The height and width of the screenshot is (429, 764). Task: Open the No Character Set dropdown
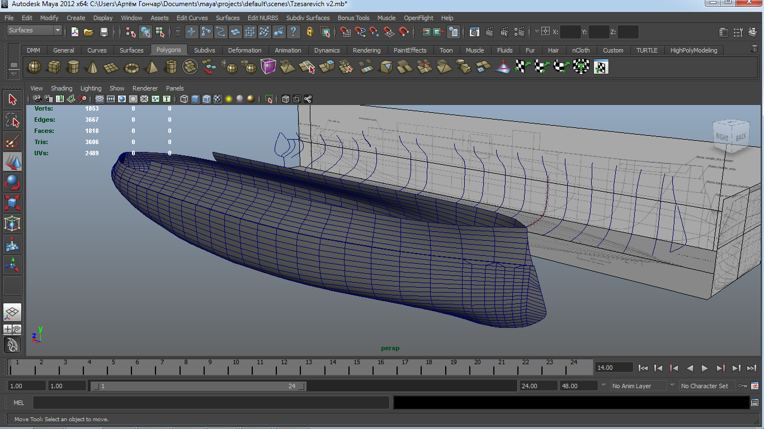click(705, 385)
